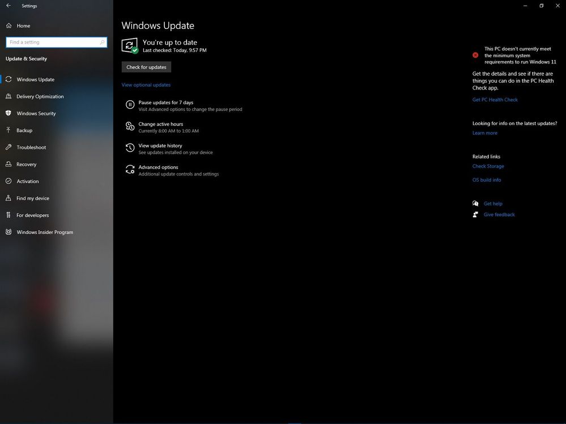566x424 pixels.
Task: Click the Get help chat icon
Action: pos(475,203)
